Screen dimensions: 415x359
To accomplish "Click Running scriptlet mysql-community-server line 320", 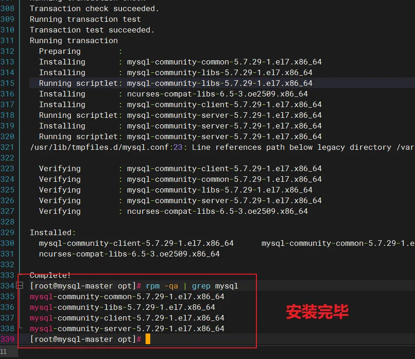I will (180, 136).
